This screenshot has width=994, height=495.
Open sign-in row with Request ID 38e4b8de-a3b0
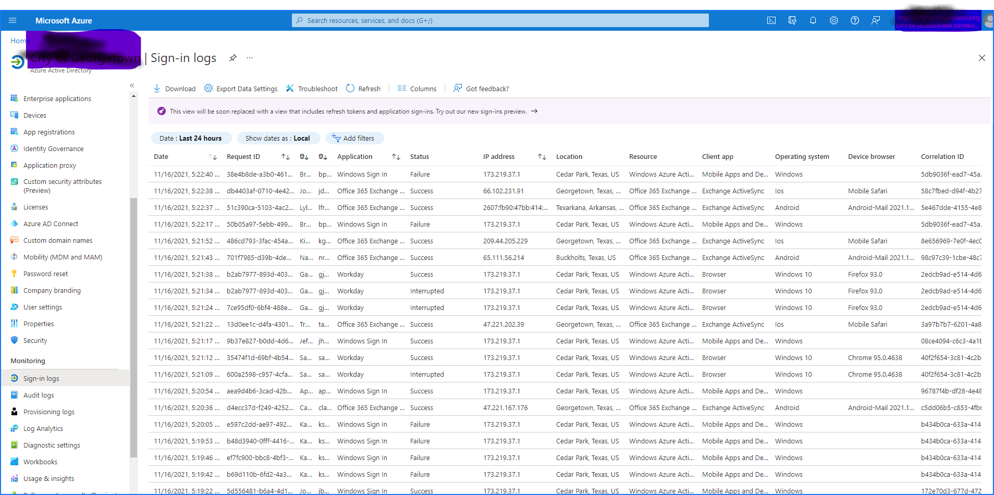[x=565, y=174]
